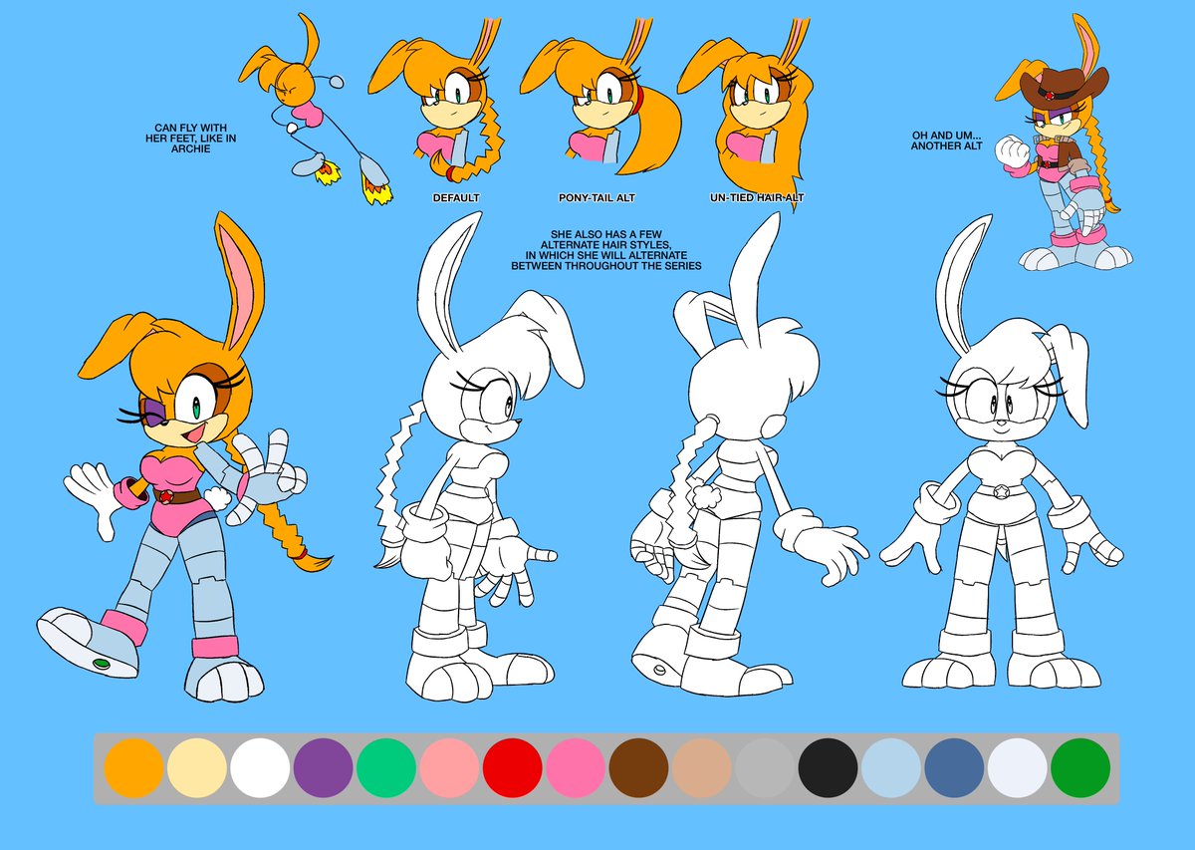Screen dimensions: 1195x850
Task: Choose the light salmon-pink swatch
Action: (449, 768)
